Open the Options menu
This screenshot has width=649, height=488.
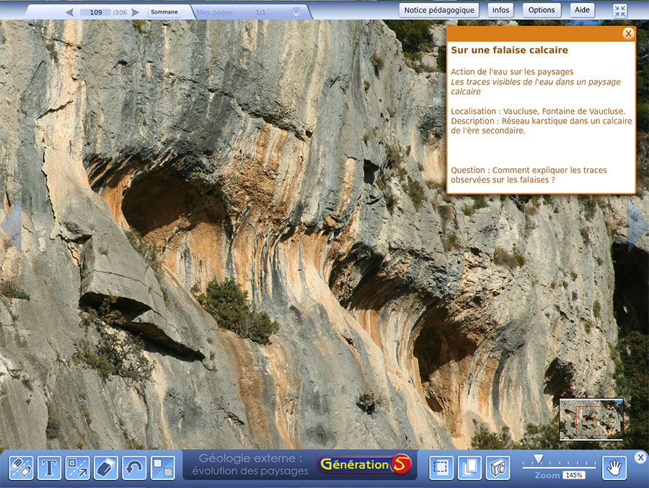[541, 10]
